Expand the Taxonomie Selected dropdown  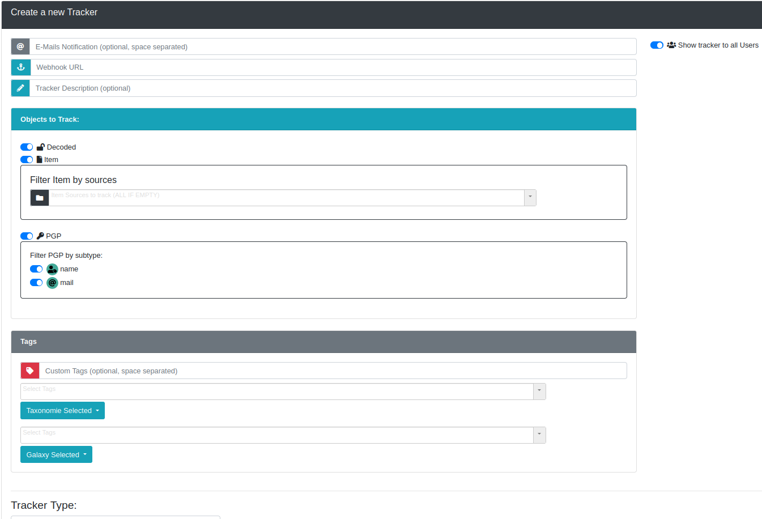(x=62, y=411)
